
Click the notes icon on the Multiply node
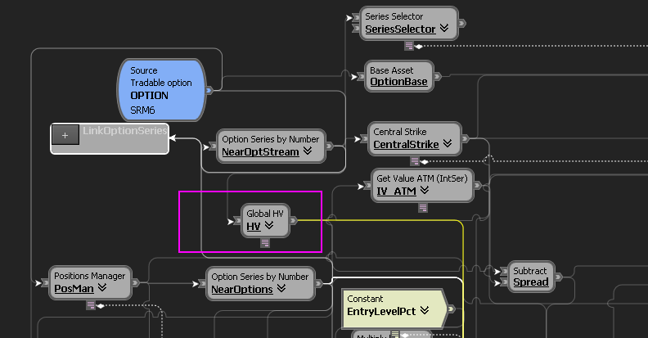(395, 334)
